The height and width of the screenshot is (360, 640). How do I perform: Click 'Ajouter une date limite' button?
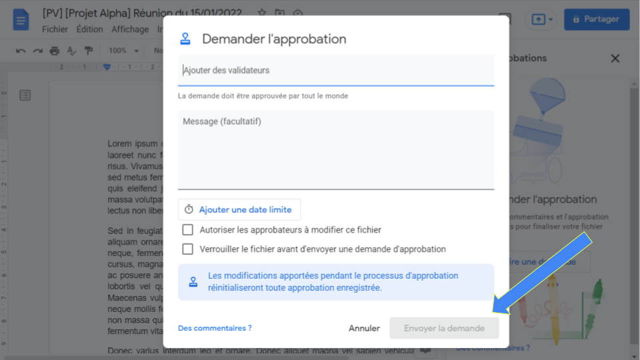(239, 209)
